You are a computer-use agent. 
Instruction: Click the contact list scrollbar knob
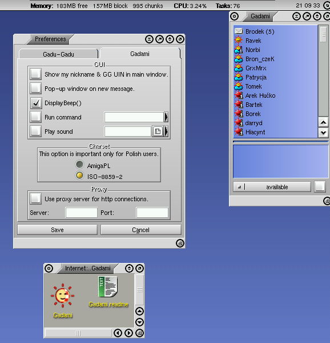324,34
